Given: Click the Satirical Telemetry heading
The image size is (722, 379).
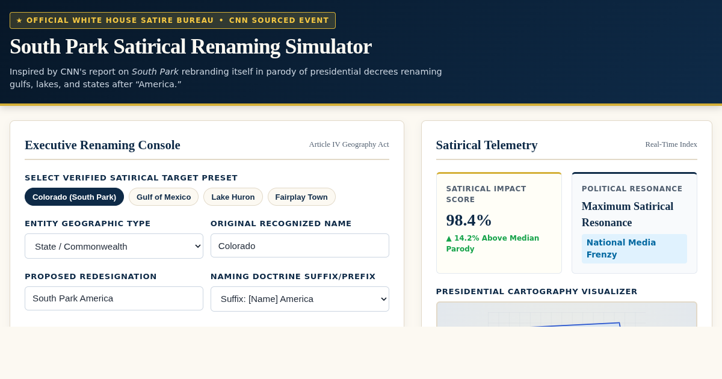Looking at the screenshot, I should (487, 145).
